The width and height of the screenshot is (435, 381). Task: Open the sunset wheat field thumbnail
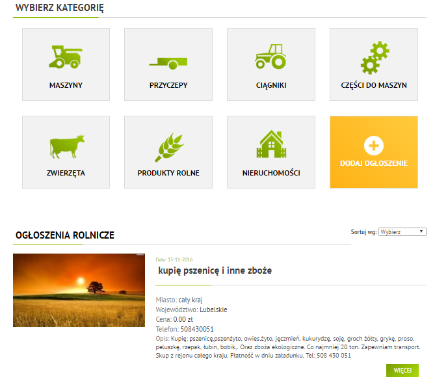click(x=79, y=290)
